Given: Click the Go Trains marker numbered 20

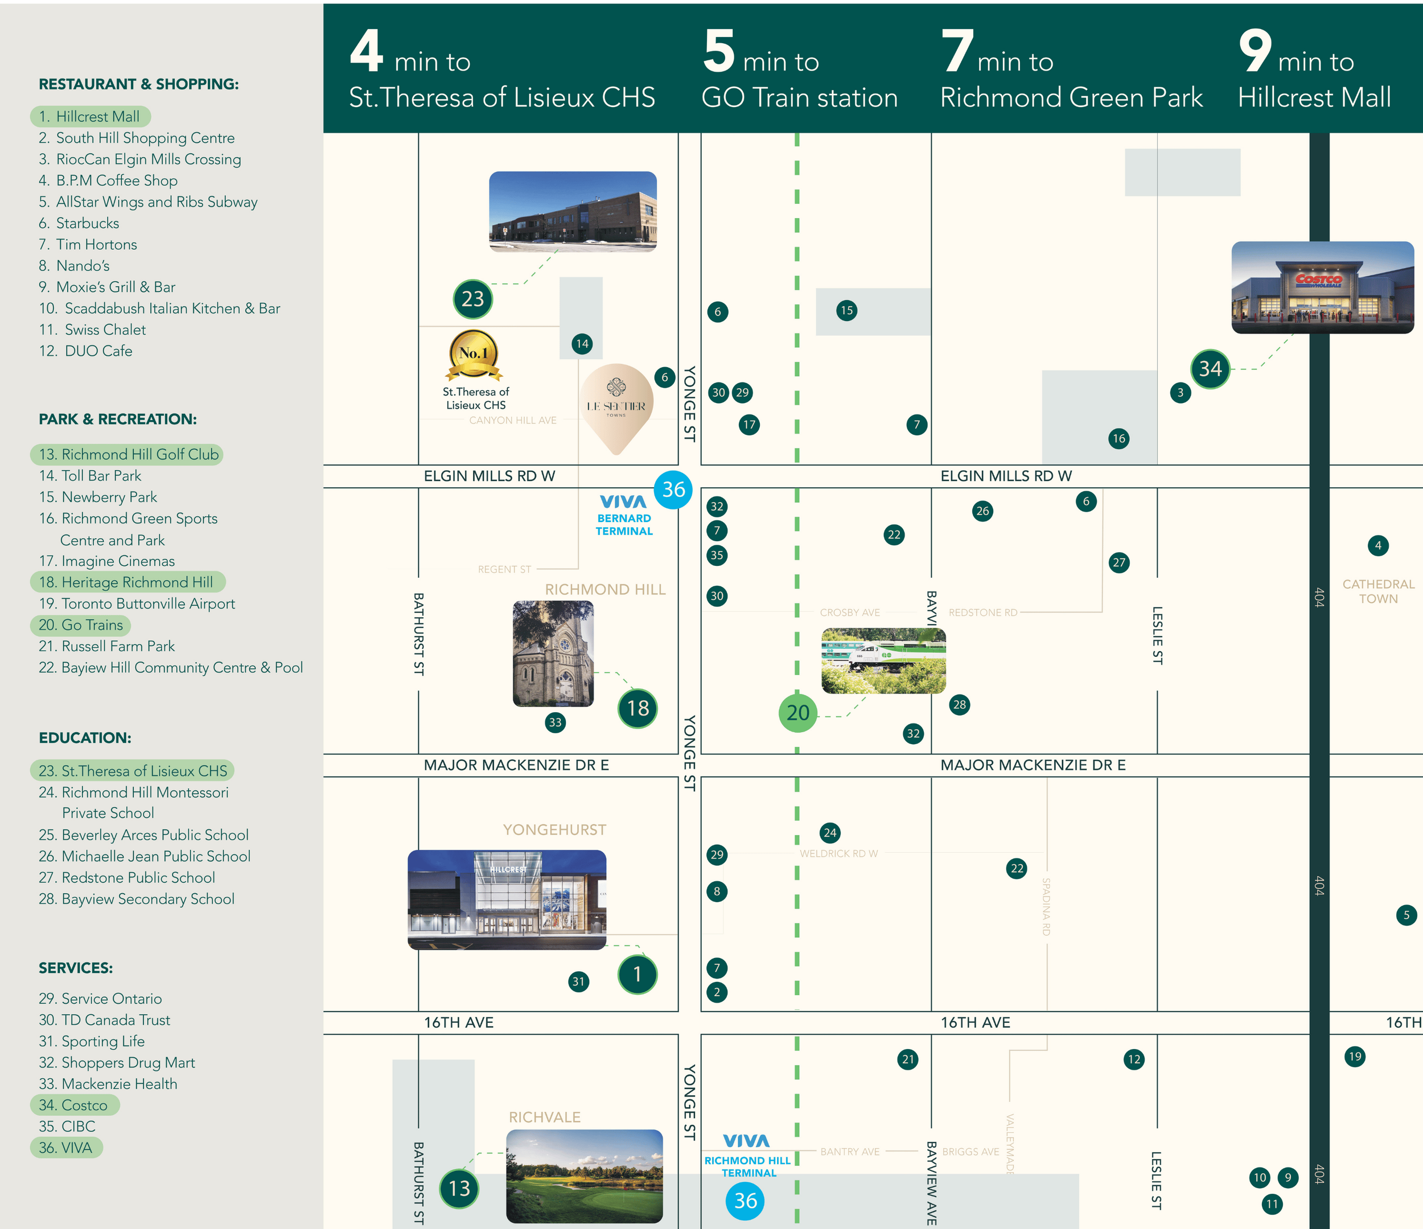Looking at the screenshot, I should pos(797,713).
